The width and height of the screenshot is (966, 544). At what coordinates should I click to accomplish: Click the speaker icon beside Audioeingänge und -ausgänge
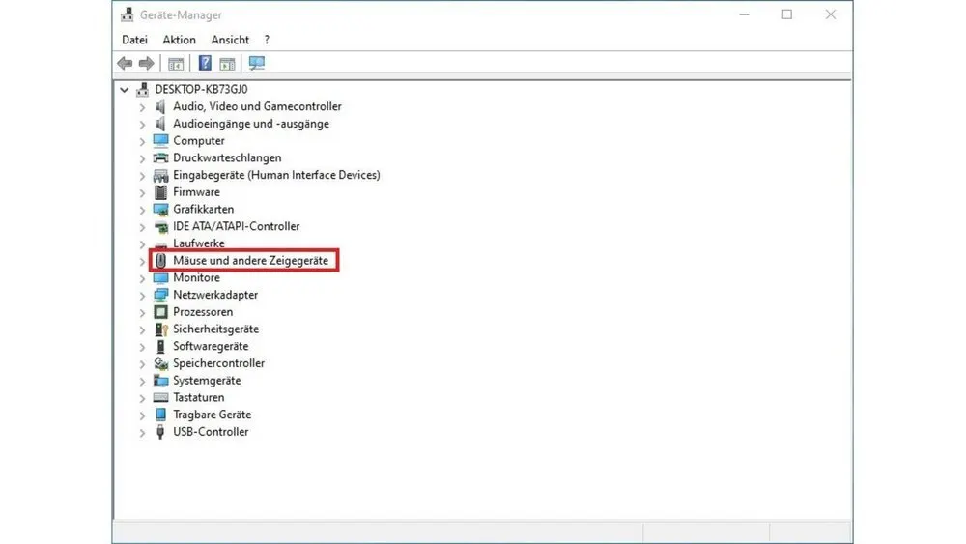pos(160,124)
